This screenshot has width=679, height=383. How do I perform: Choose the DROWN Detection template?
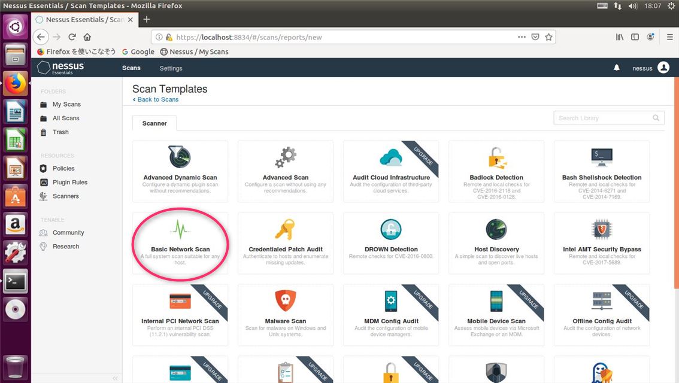click(x=390, y=243)
